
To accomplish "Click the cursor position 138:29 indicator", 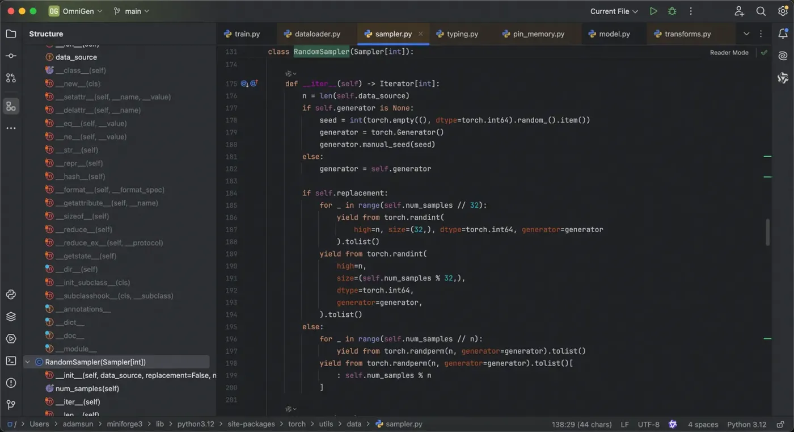I will coord(581,424).
